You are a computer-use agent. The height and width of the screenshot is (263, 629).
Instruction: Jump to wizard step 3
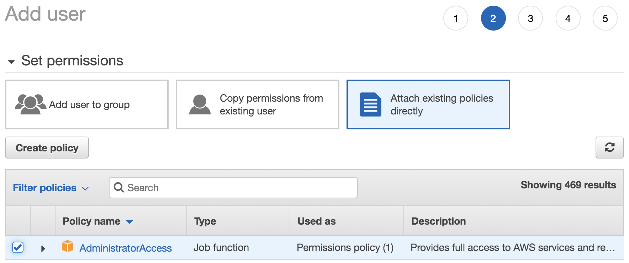530,18
